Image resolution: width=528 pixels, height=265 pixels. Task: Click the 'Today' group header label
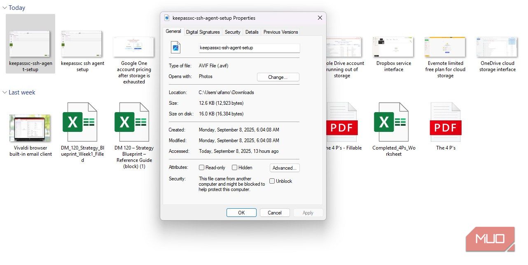click(x=17, y=8)
